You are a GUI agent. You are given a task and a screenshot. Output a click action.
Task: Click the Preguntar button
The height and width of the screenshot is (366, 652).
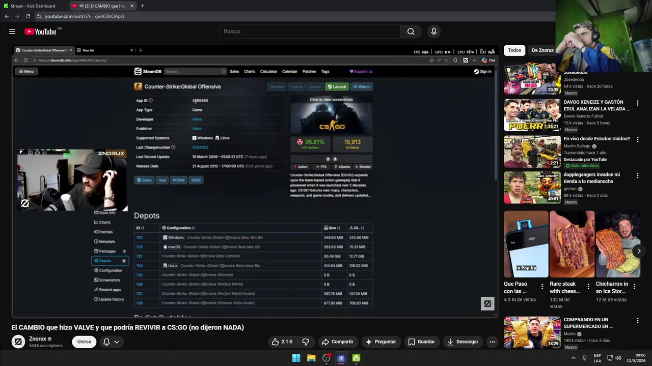[381, 342]
